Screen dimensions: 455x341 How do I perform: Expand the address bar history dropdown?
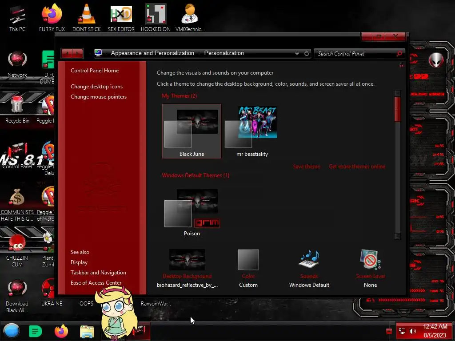(296, 54)
